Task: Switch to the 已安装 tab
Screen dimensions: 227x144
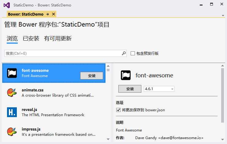Action: 31,39
